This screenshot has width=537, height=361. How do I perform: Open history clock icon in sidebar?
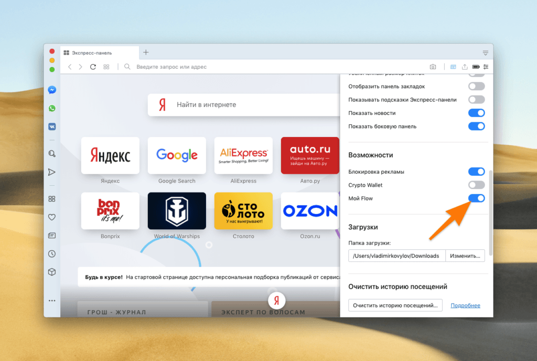tap(52, 254)
